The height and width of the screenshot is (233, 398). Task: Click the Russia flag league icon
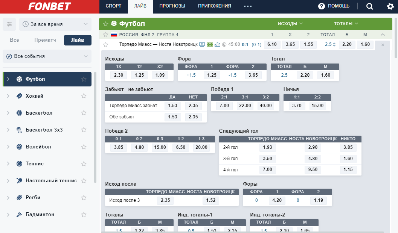[x=114, y=35]
